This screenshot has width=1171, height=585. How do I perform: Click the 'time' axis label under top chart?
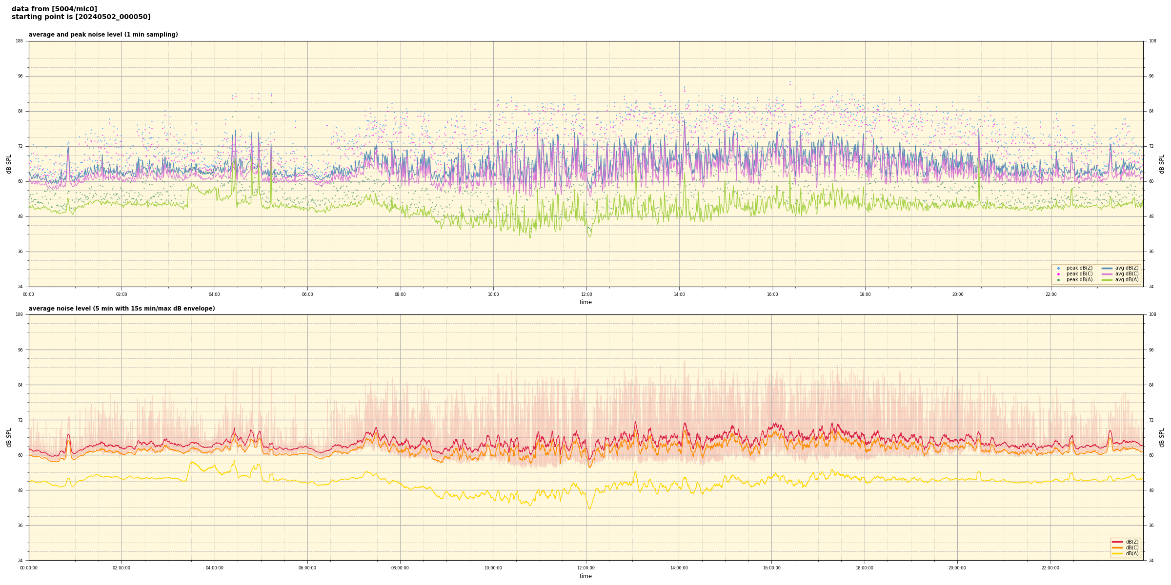585,302
